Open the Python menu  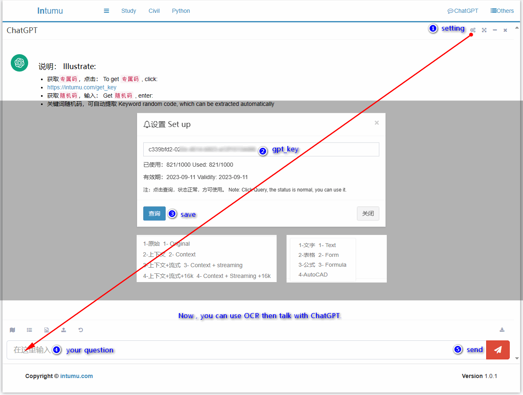[x=181, y=11]
